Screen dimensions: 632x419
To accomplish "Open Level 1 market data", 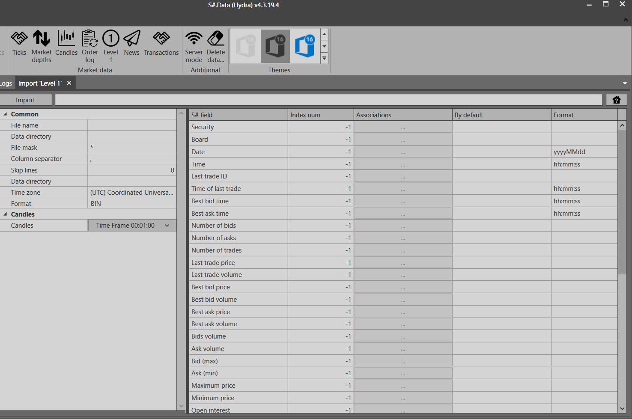I will pos(110,47).
